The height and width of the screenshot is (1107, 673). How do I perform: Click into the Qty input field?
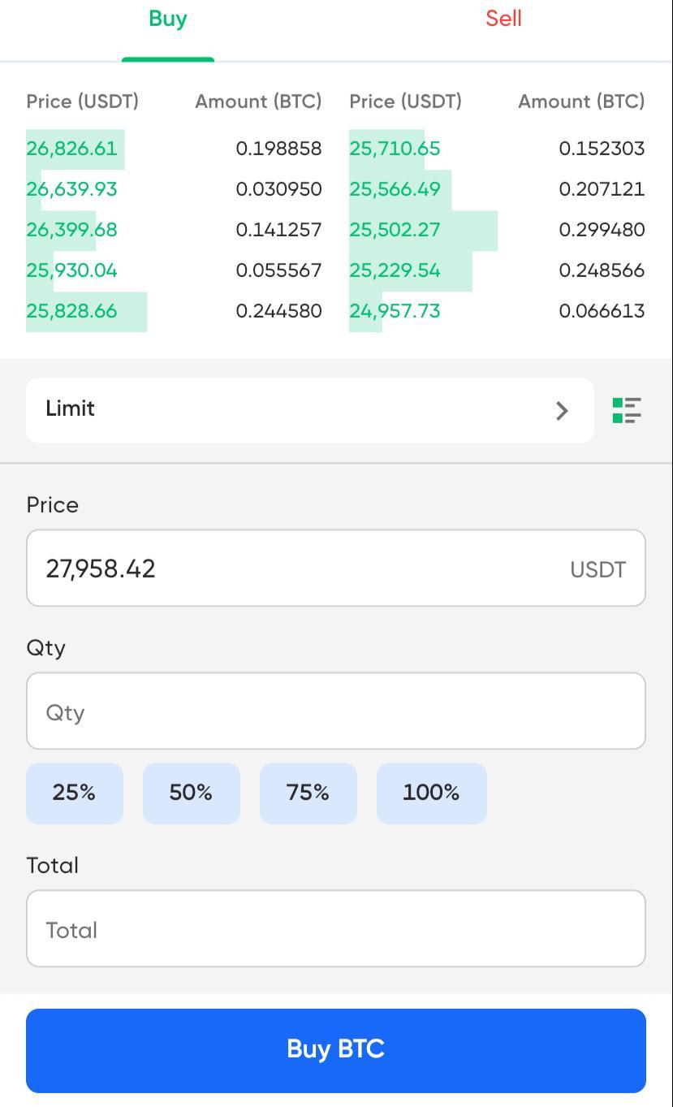335,711
